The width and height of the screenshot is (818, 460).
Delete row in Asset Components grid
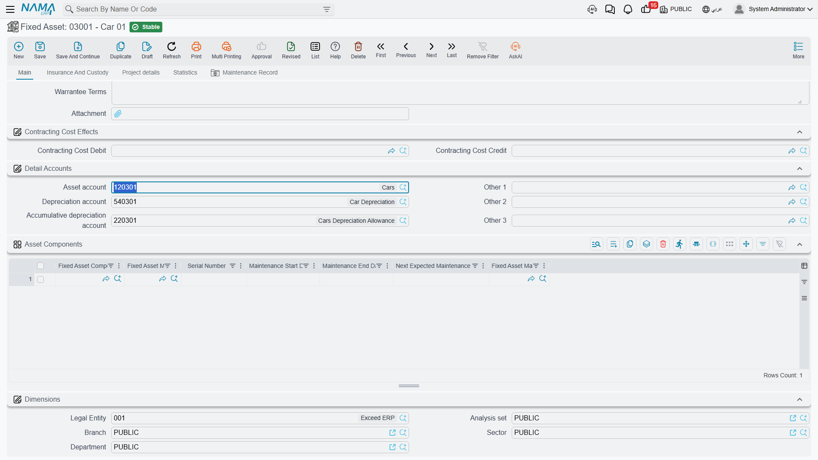pyautogui.click(x=663, y=244)
